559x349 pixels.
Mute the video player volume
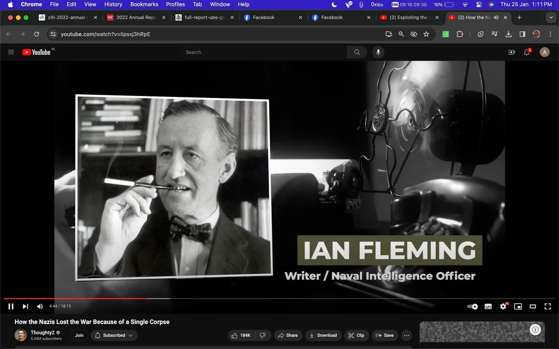click(x=40, y=306)
